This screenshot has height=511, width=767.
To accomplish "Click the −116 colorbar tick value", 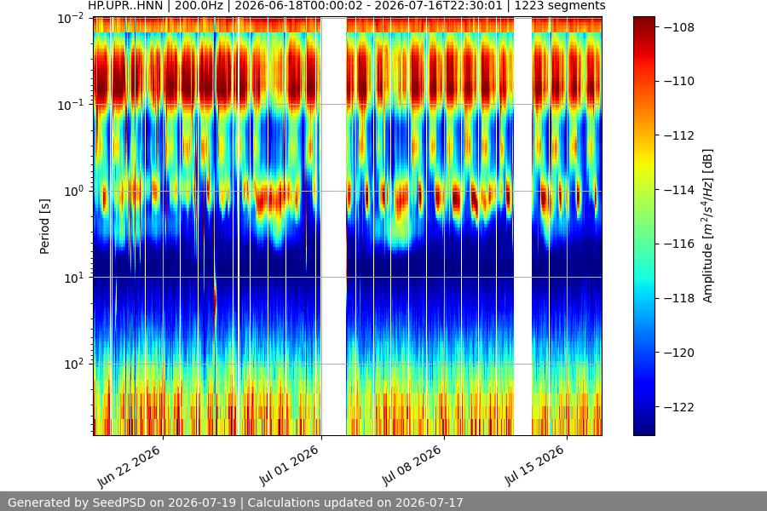I will click(x=679, y=244).
